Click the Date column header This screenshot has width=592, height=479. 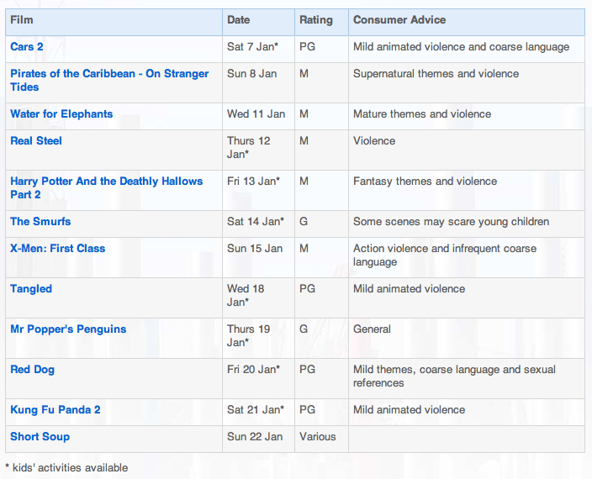click(239, 19)
